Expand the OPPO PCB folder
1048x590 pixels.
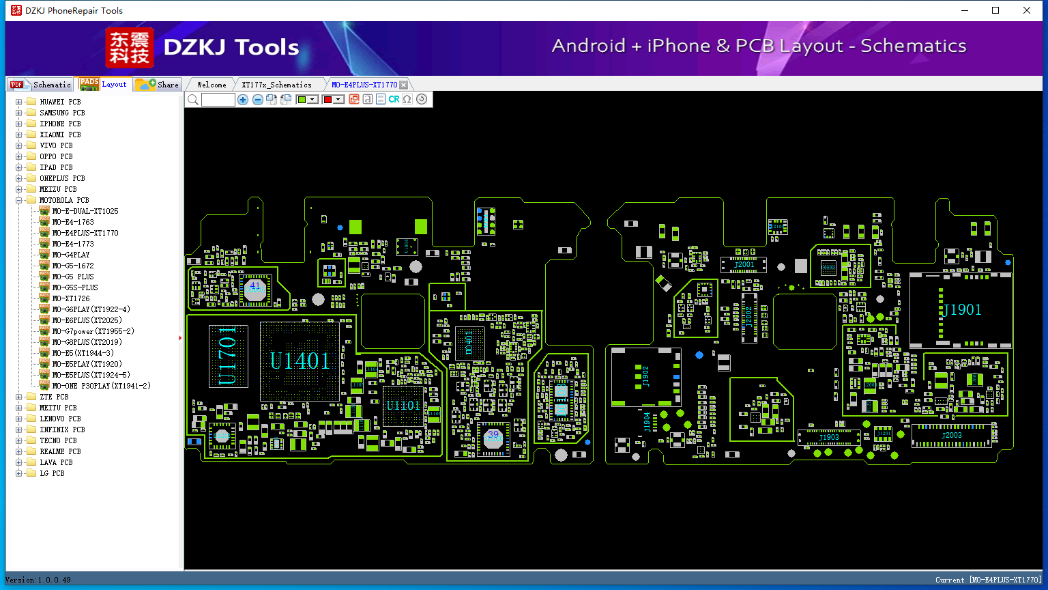click(x=19, y=156)
